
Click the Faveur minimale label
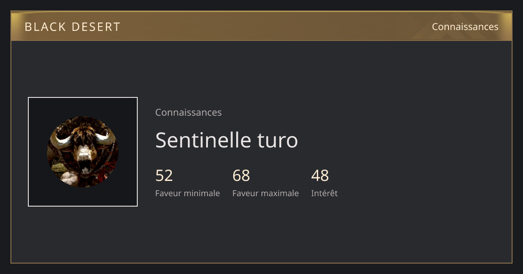coord(187,193)
